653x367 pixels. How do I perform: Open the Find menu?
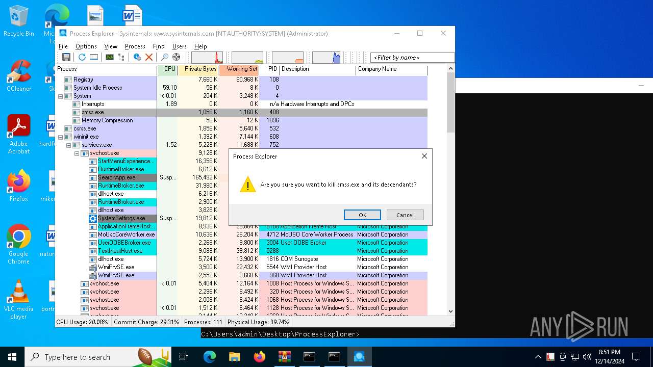[x=159, y=46]
